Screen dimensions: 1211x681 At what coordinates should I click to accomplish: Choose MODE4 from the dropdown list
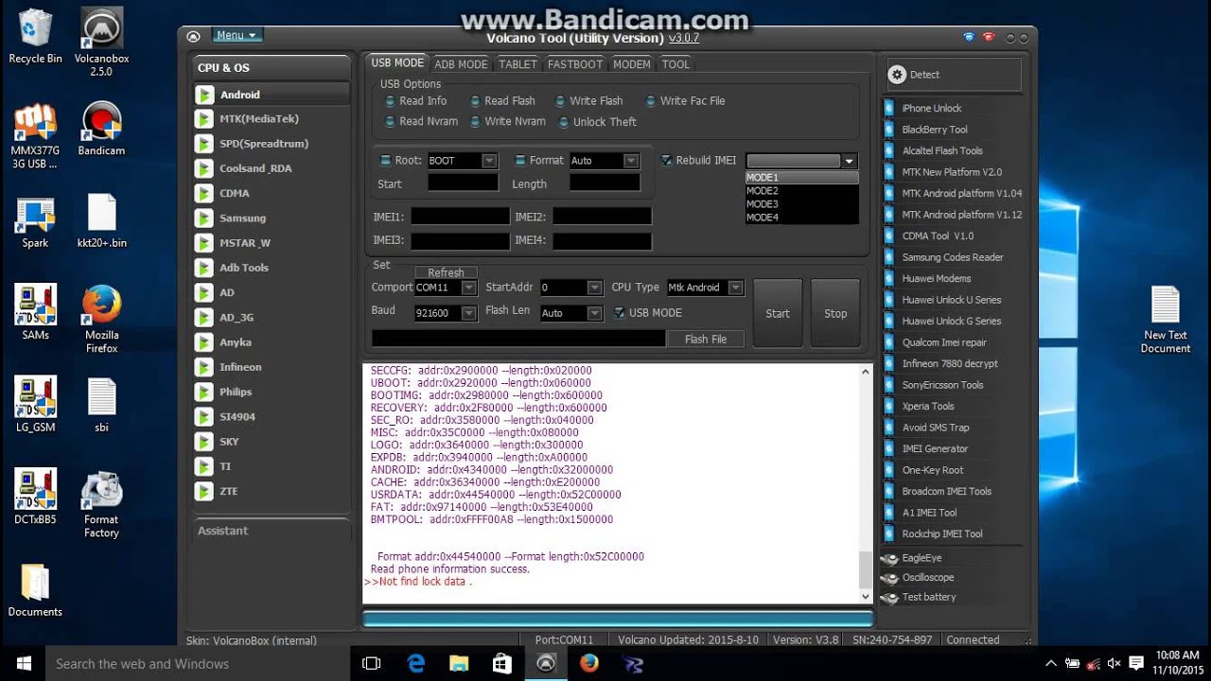(x=801, y=218)
